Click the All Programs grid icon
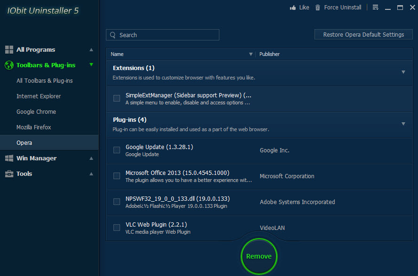 coord(9,49)
